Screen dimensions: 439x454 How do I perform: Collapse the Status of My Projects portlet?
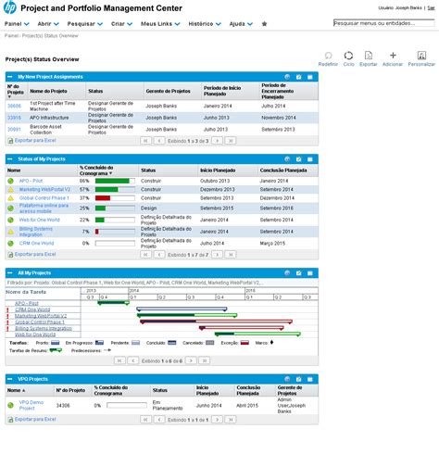(10, 159)
